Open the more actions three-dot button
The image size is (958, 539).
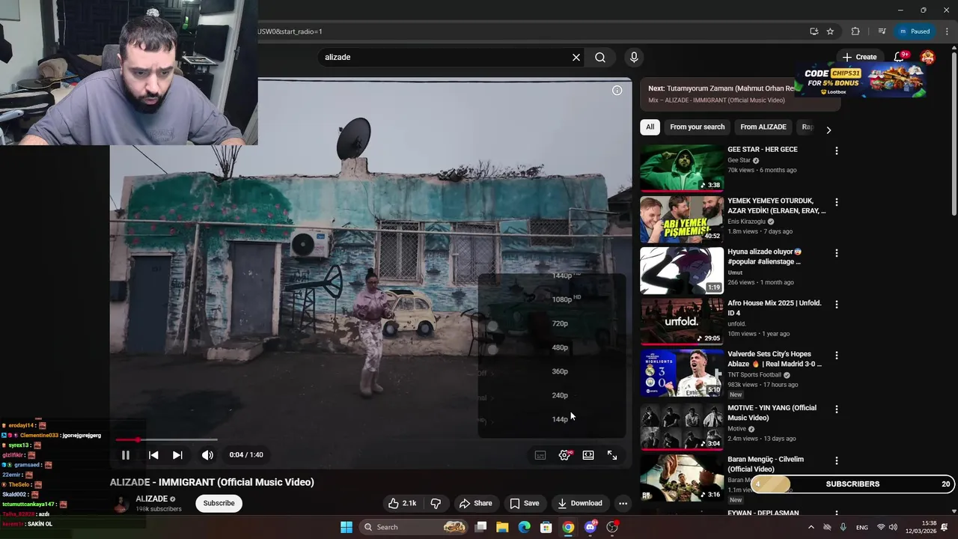coord(623,503)
